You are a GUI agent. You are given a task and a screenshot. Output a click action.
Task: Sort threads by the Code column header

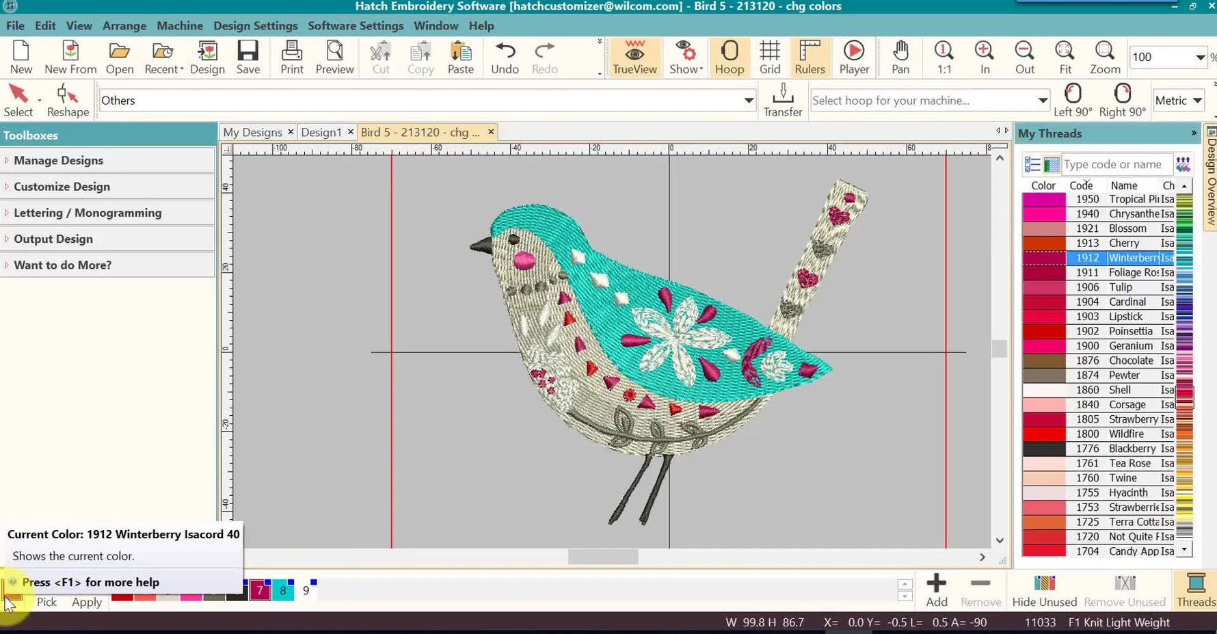(1081, 185)
